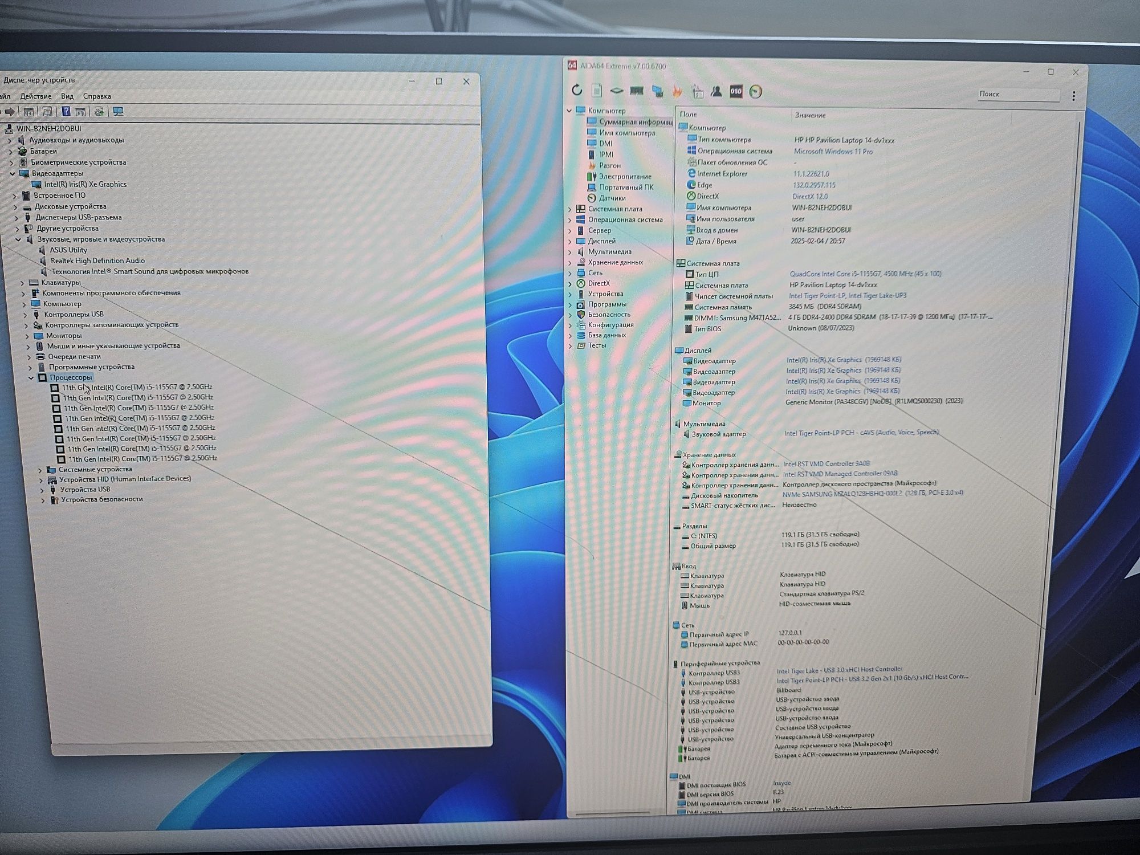
Task: Click the Forward arrow in Device Manager toolbar
Action: coord(10,111)
